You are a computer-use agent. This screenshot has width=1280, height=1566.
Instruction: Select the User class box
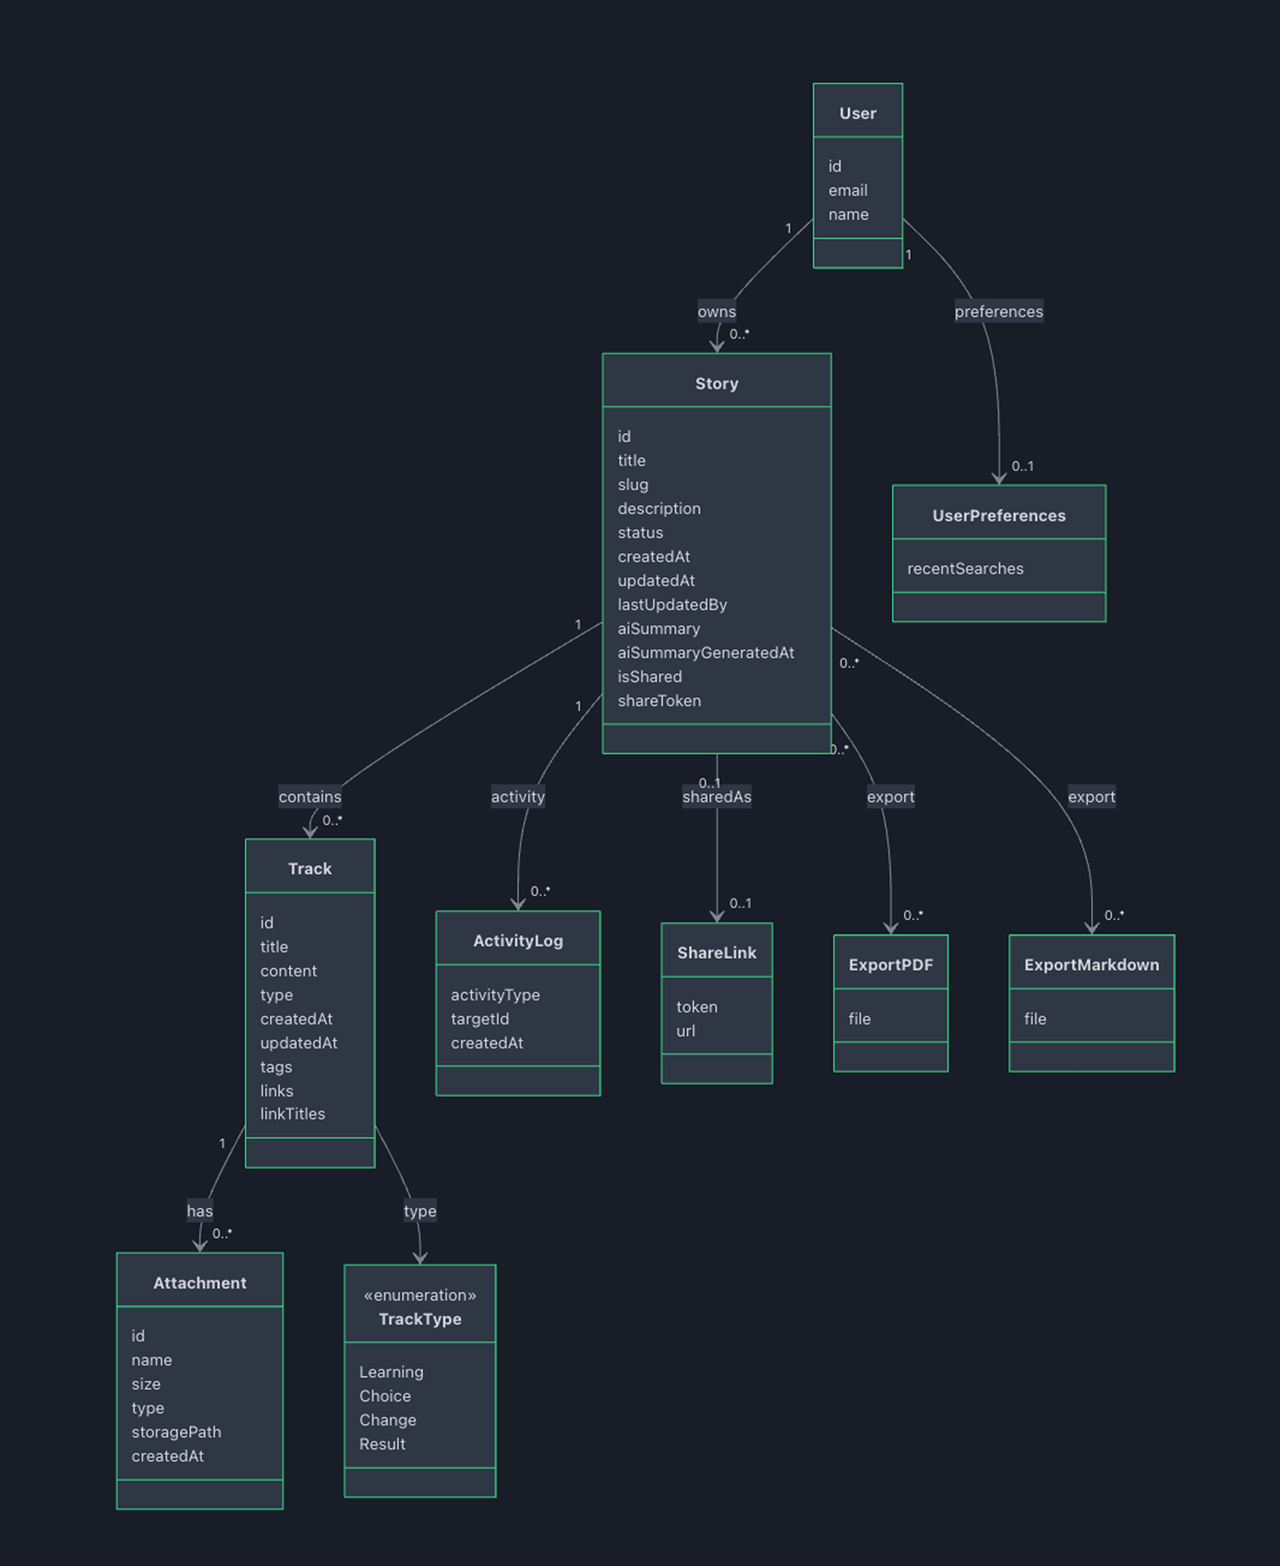[857, 113]
